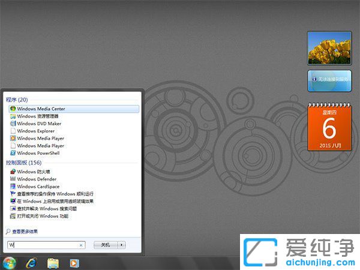360x270 pixels.
Task: Click the Windows PowerShell icon
Action: coord(13,153)
